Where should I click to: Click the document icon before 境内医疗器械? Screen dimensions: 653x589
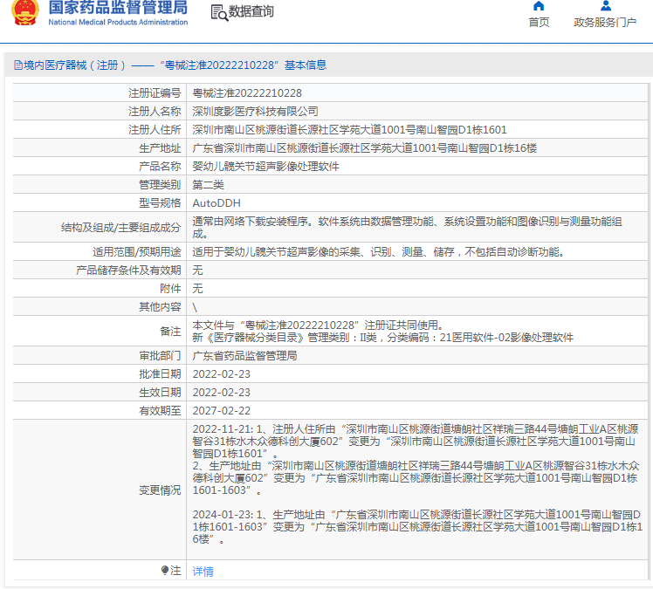point(18,65)
